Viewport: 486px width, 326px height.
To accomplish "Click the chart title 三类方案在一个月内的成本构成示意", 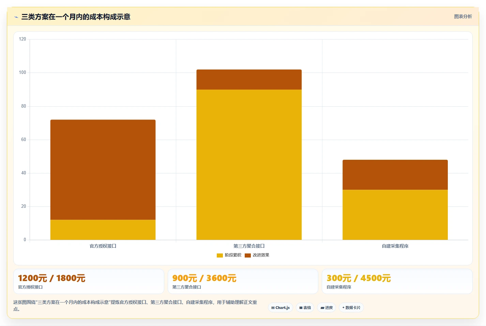I will [x=76, y=17].
